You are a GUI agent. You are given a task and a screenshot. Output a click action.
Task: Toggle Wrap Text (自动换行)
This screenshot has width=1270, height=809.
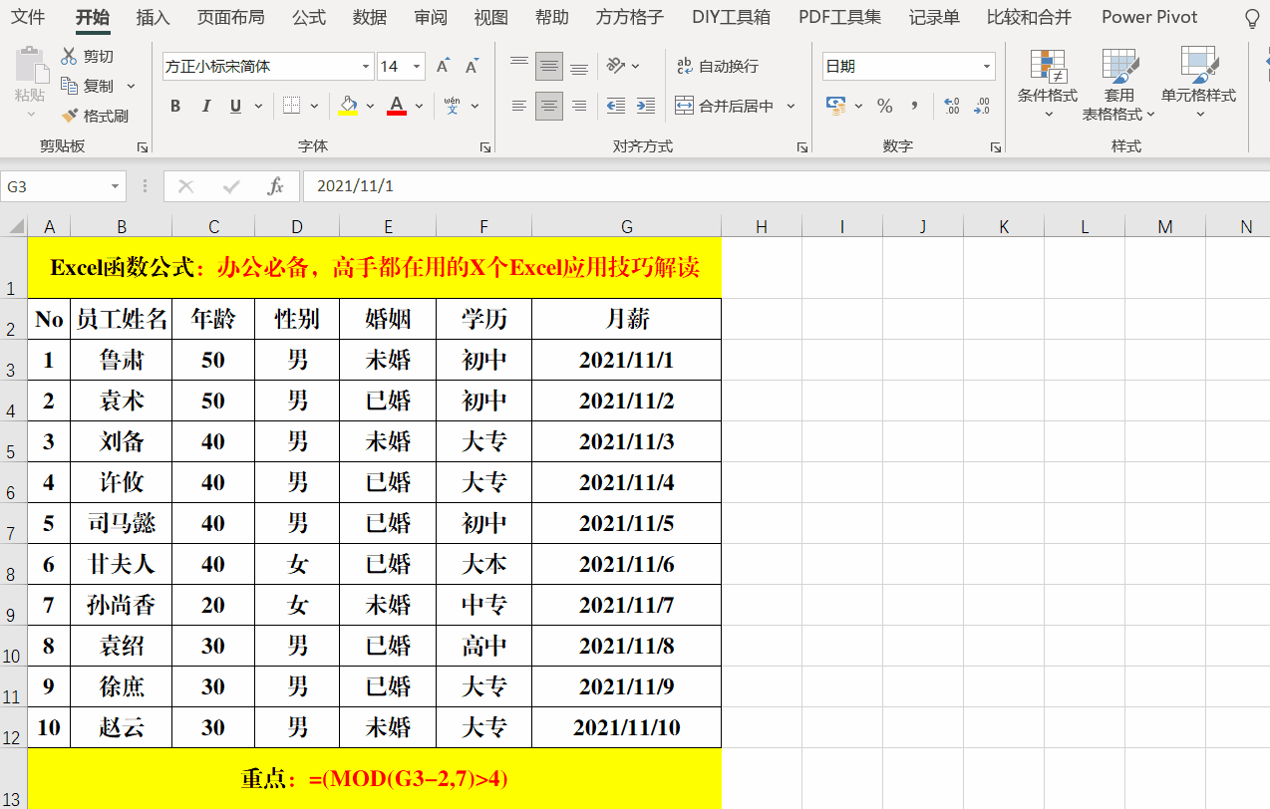pyautogui.click(x=717, y=66)
